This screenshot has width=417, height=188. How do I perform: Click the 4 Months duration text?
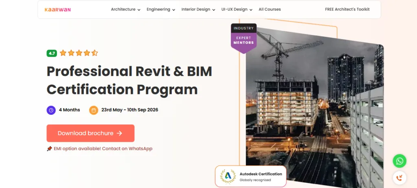pyautogui.click(x=69, y=110)
